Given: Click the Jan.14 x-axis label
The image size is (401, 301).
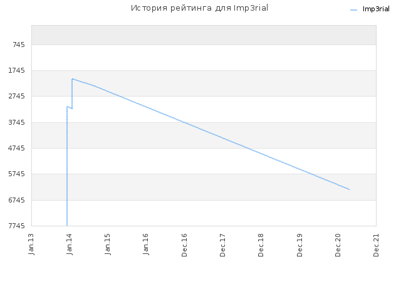Looking at the screenshot, I should coord(70,245).
